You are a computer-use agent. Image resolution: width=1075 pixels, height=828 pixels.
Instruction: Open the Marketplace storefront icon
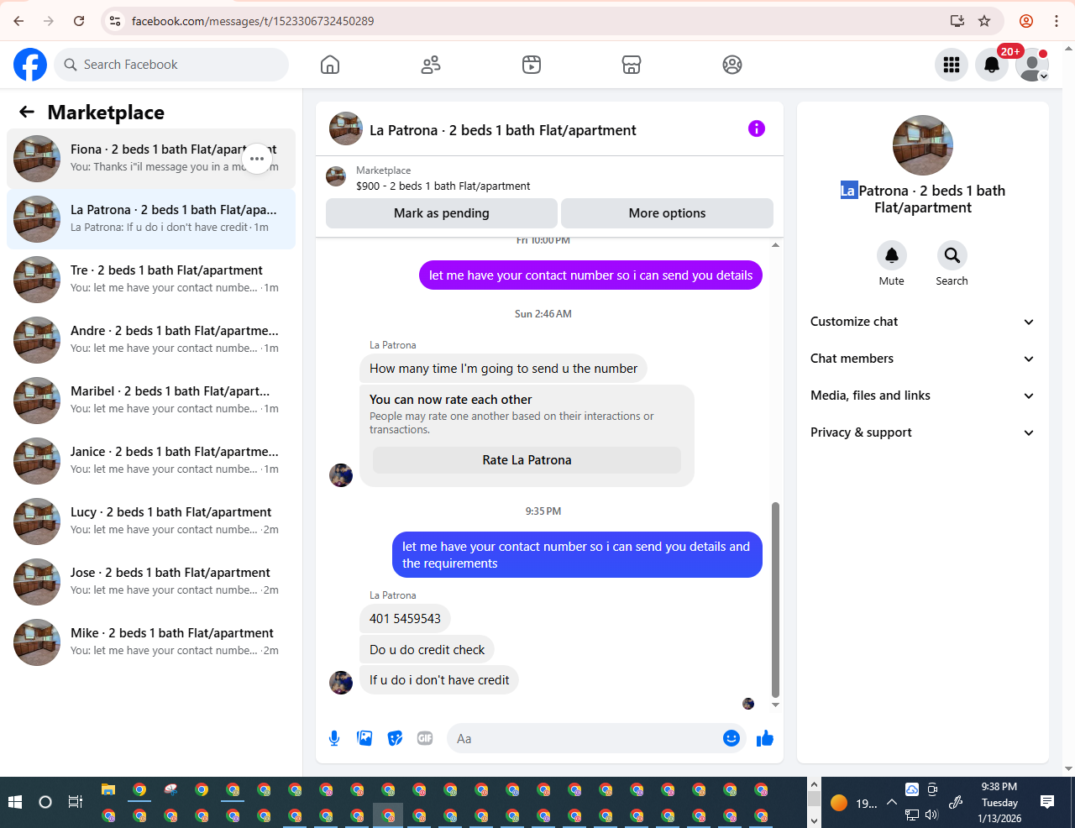pos(632,65)
